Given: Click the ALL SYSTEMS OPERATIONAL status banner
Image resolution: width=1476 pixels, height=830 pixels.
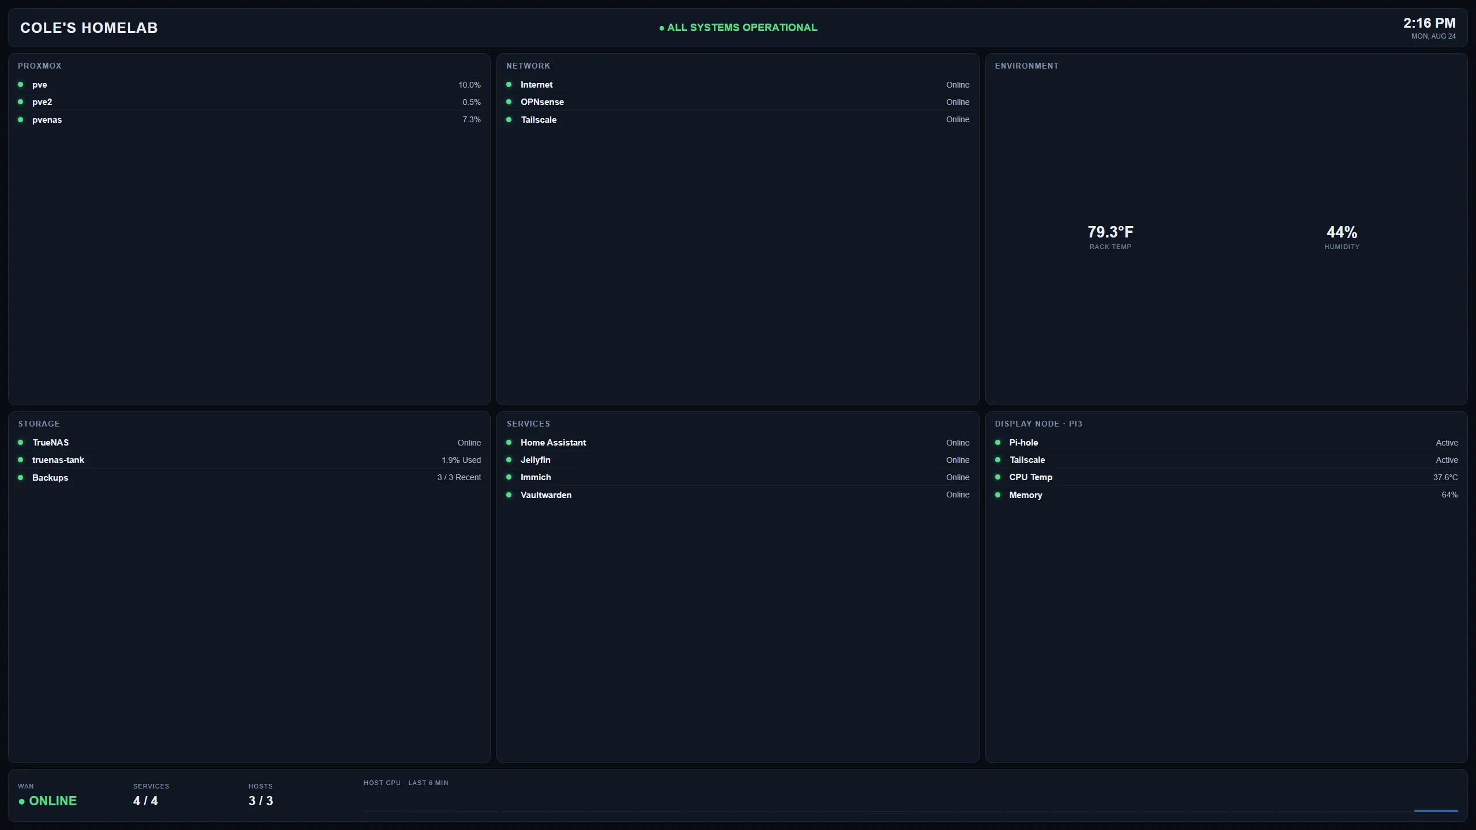Looking at the screenshot, I should [738, 28].
